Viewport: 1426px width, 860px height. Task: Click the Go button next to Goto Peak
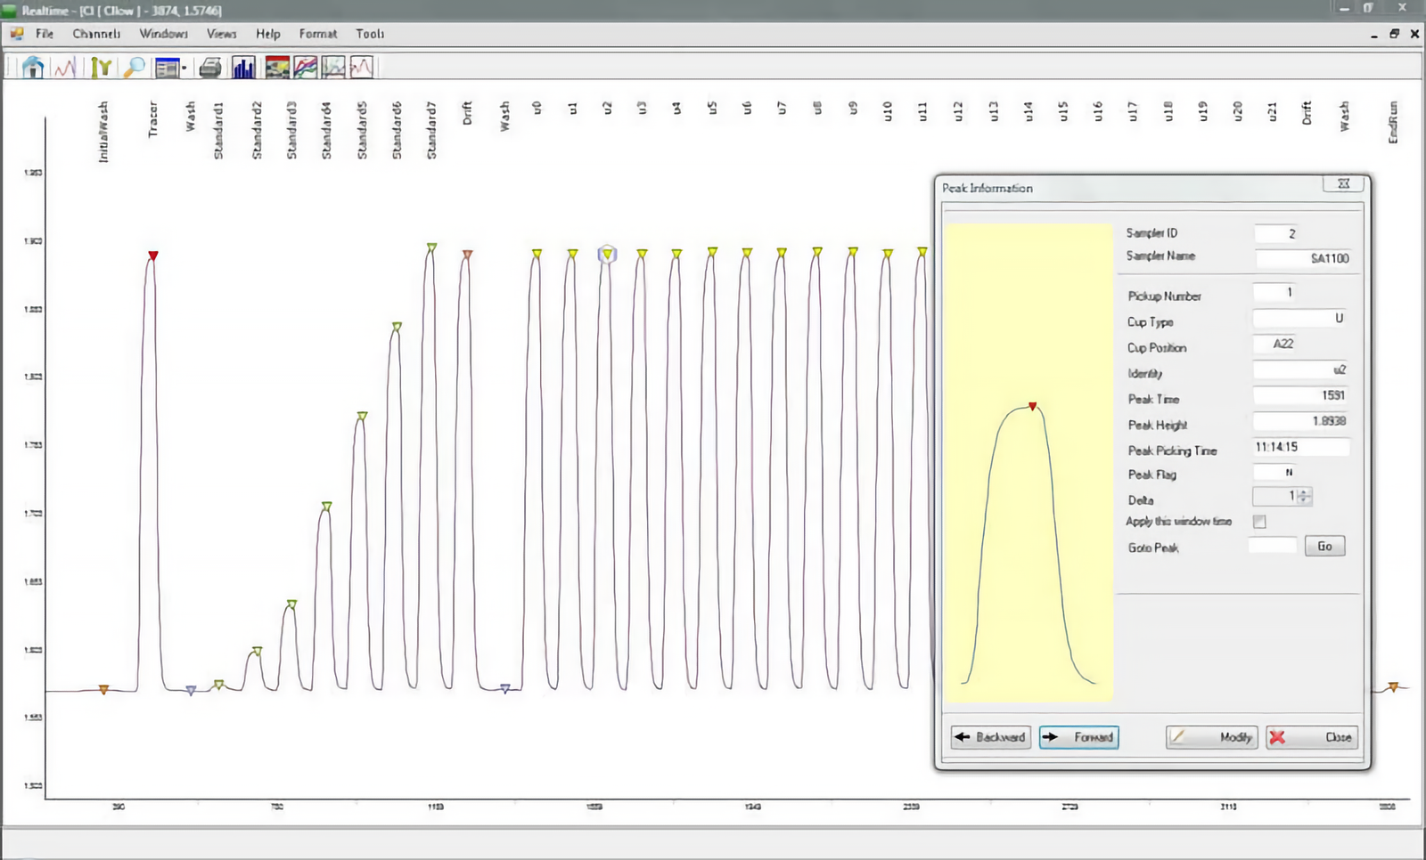point(1324,547)
